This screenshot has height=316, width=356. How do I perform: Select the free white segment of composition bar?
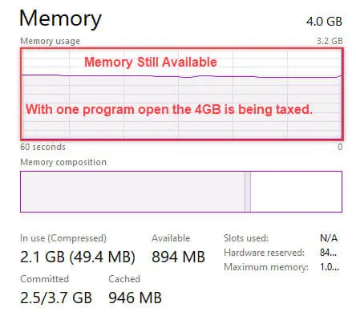[x=296, y=192]
